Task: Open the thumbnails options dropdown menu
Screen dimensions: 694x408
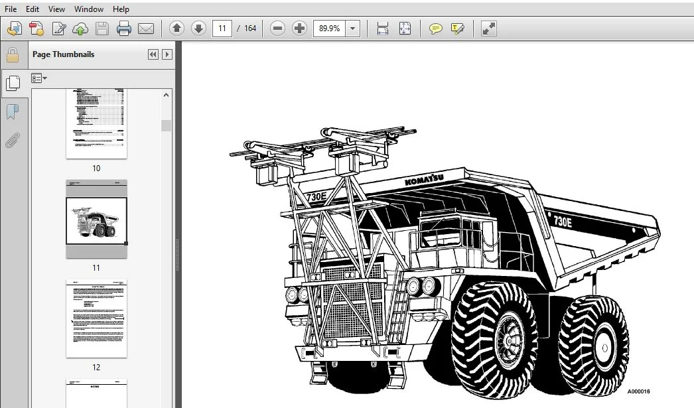Action: [x=39, y=78]
